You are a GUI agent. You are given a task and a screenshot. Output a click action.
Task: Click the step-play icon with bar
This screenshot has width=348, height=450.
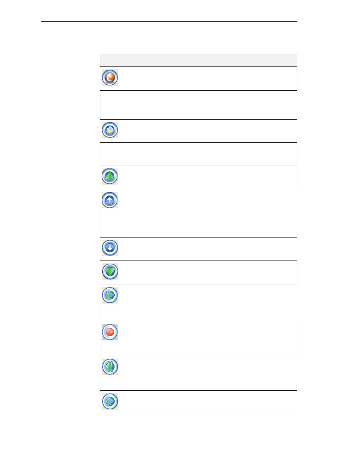110,295
